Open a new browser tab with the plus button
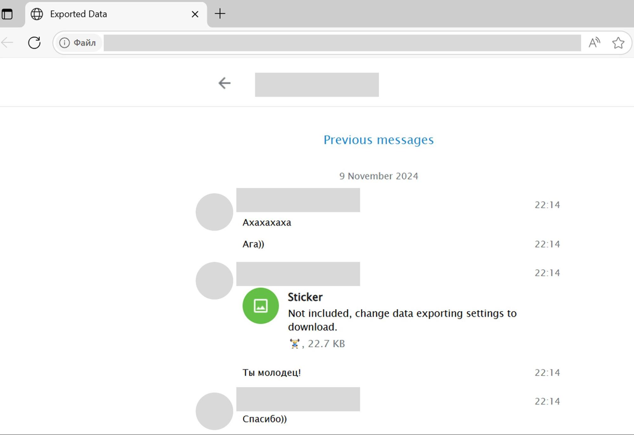 pos(220,13)
